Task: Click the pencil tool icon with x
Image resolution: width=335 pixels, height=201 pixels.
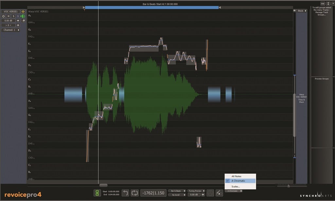Action: 219,193
